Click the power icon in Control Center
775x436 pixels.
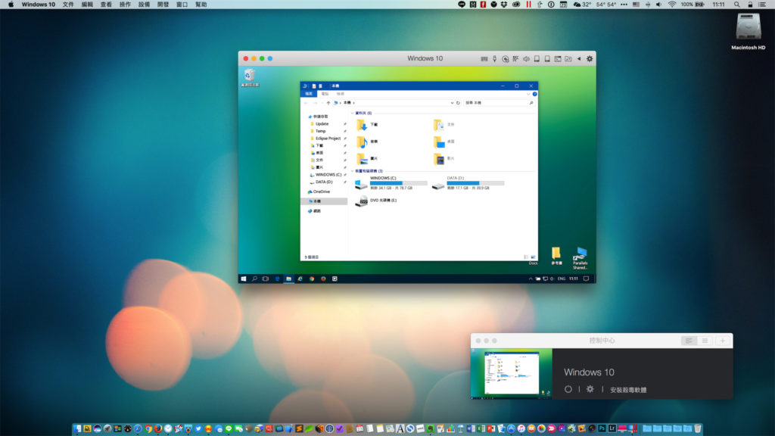[x=568, y=389]
